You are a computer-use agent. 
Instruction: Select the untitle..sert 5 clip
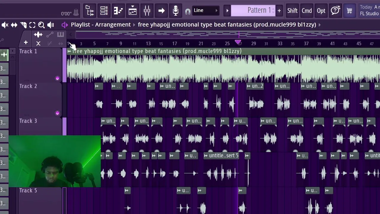(x=222, y=156)
